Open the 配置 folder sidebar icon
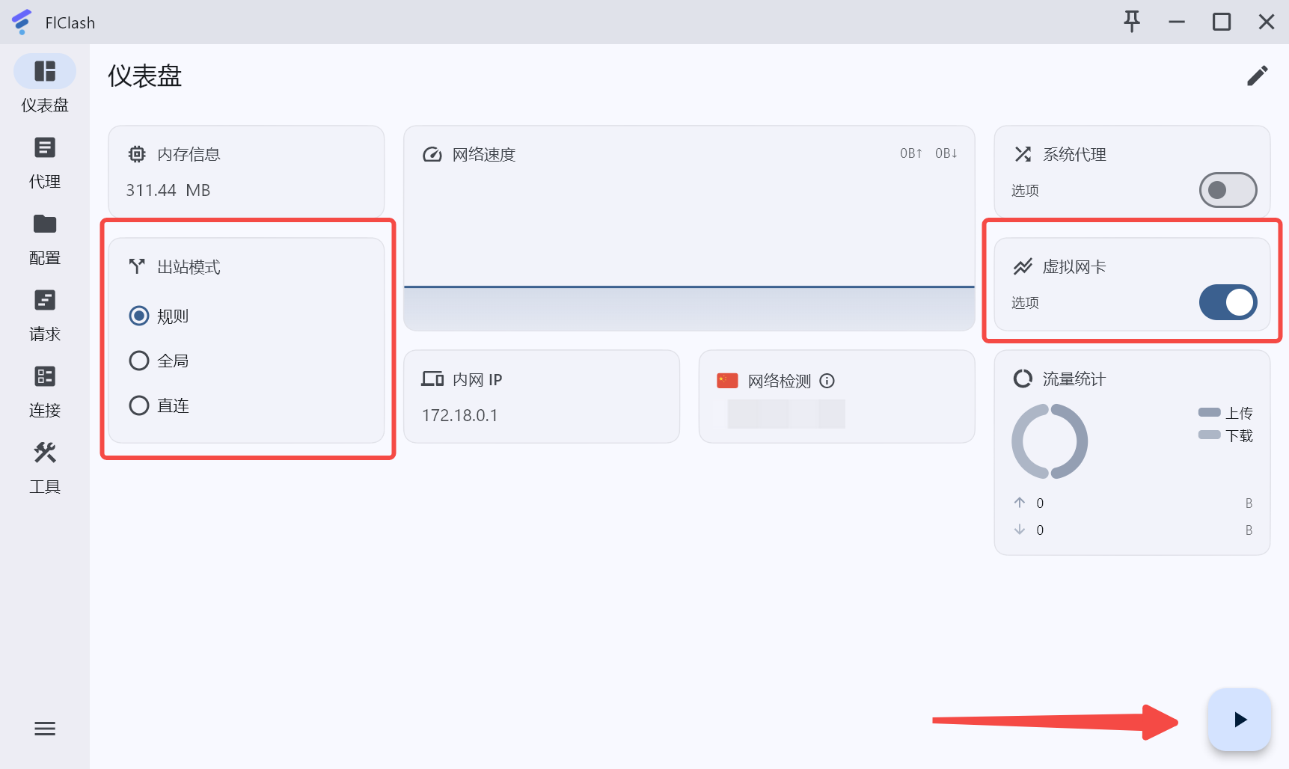 click(45, 224)
